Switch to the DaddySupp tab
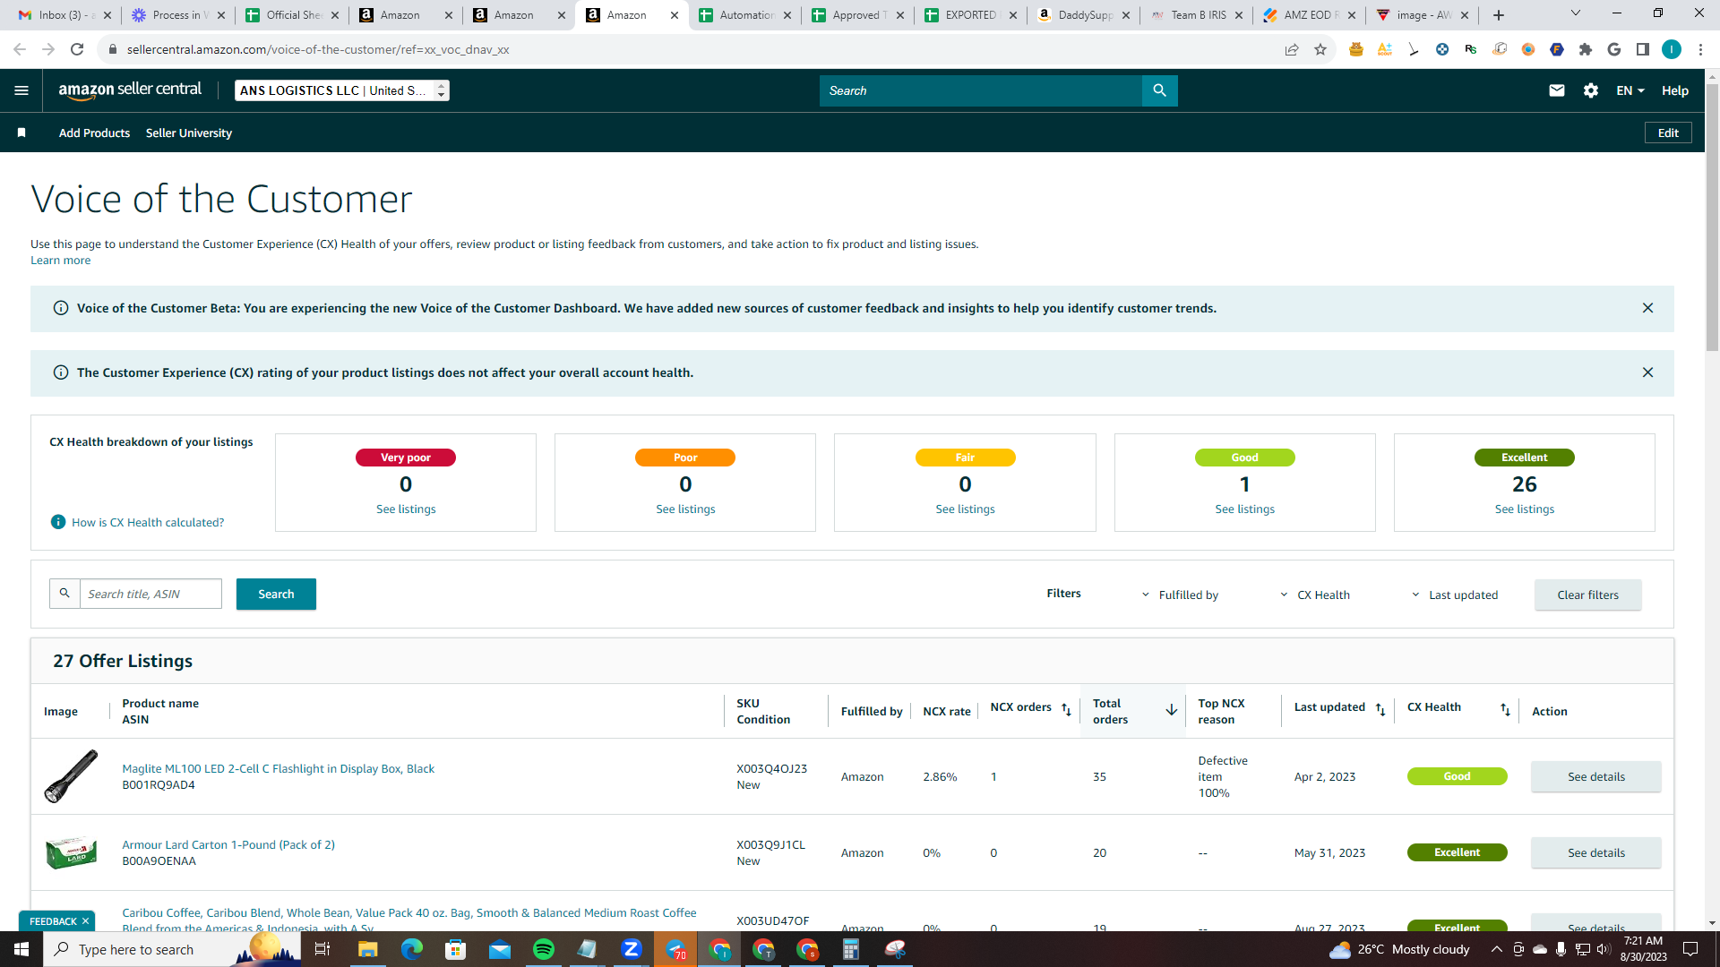This screenshot has width=1720, height=967. coord(1083,15)
